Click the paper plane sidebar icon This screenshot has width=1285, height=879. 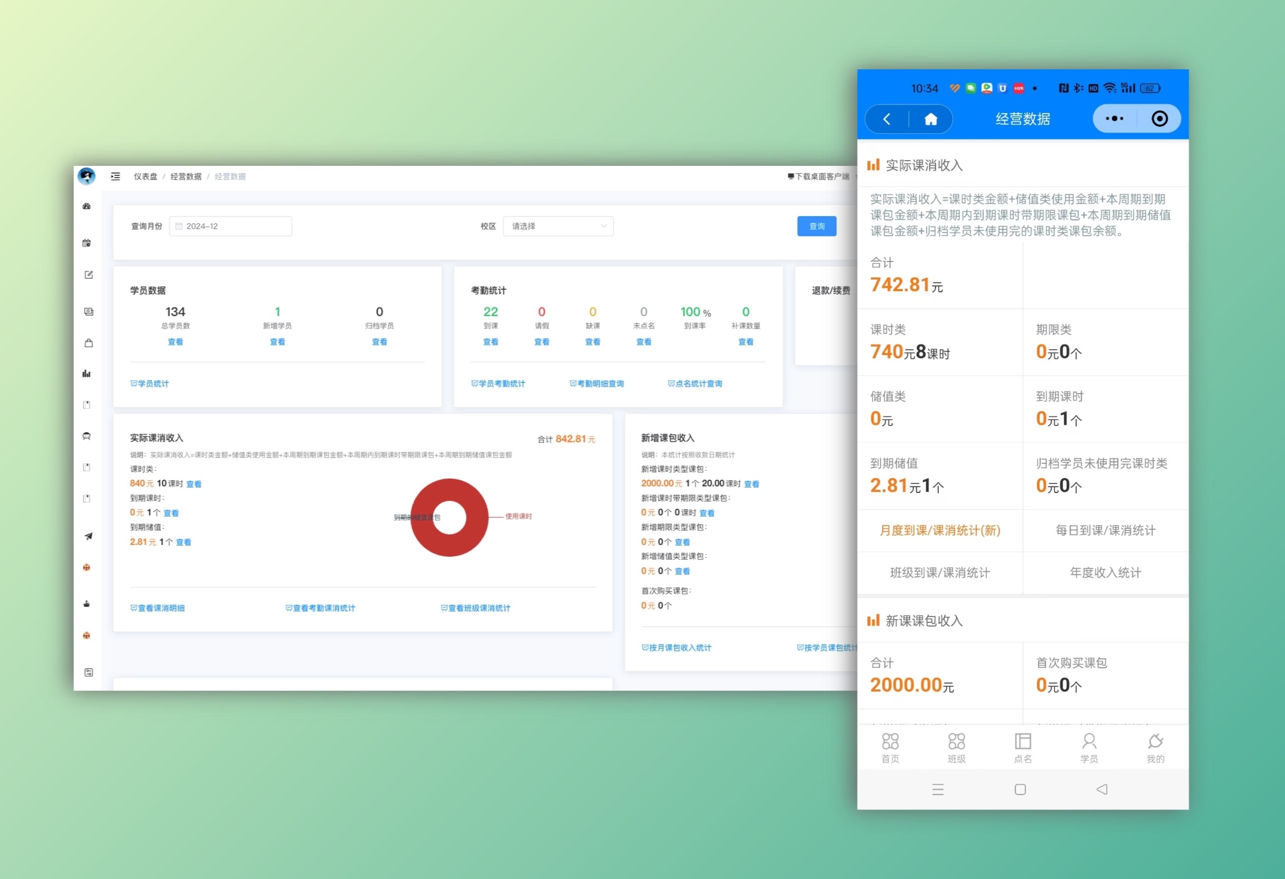88,536
